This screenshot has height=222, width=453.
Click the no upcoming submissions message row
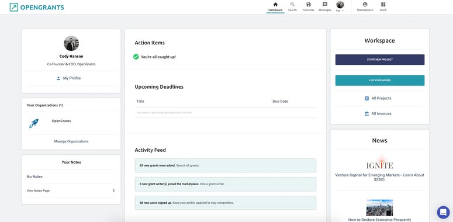click(x=226, y=113)
